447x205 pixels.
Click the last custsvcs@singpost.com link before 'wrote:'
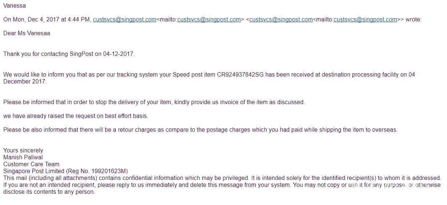coord(365,20)
